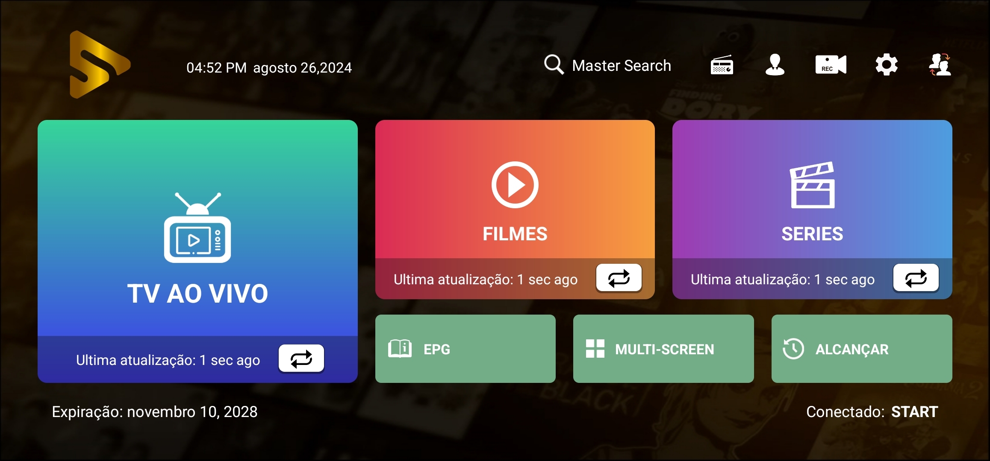This screenshot has height=461, width=990.
Task: Click the Master Search text
Action: coord(621,66)
